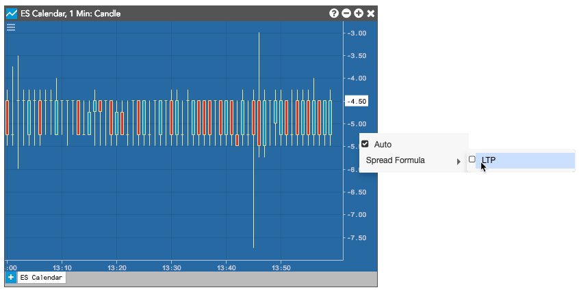Minimize the ES Calendar chart widget
The height and width of the screenshot is (292, 579).
[x=346, y=14]
